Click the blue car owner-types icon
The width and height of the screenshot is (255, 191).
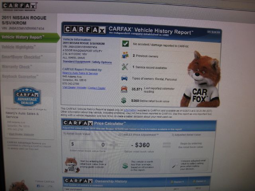click(x=124, y=78)
